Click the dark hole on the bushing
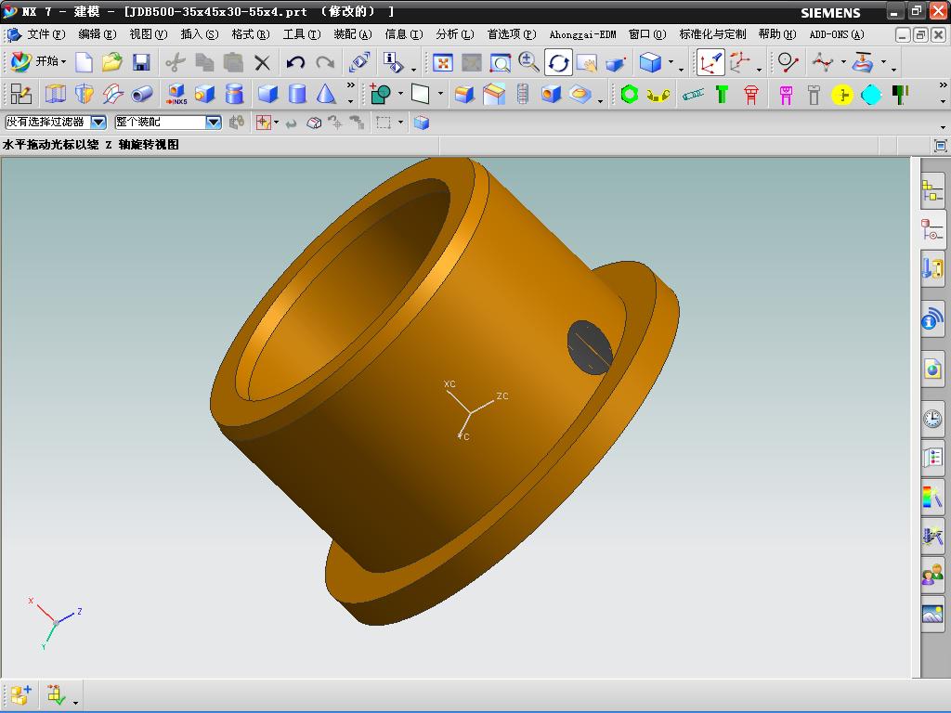This screenshot has height=713, width=951. pyautogui.click(x=590, y=347)
